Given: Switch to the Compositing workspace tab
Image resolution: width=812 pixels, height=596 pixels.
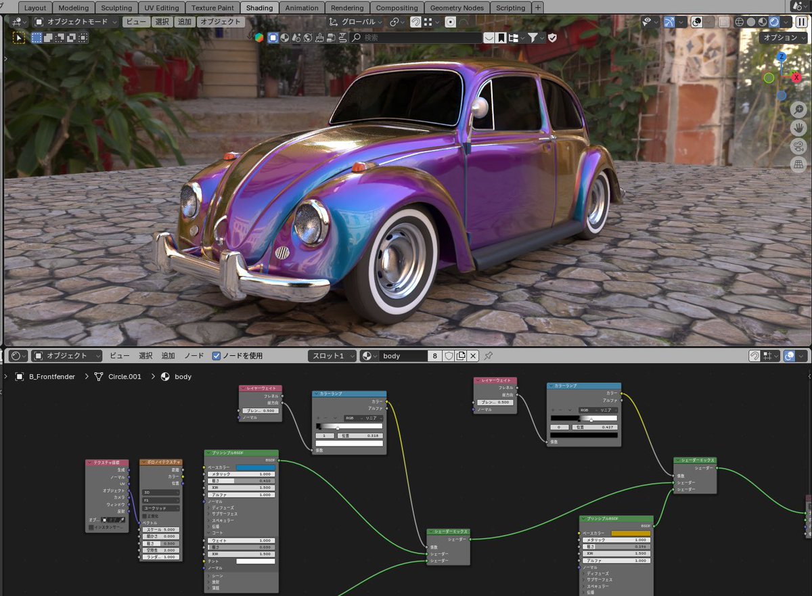Looking at the screenshot, I should [397, 8].
